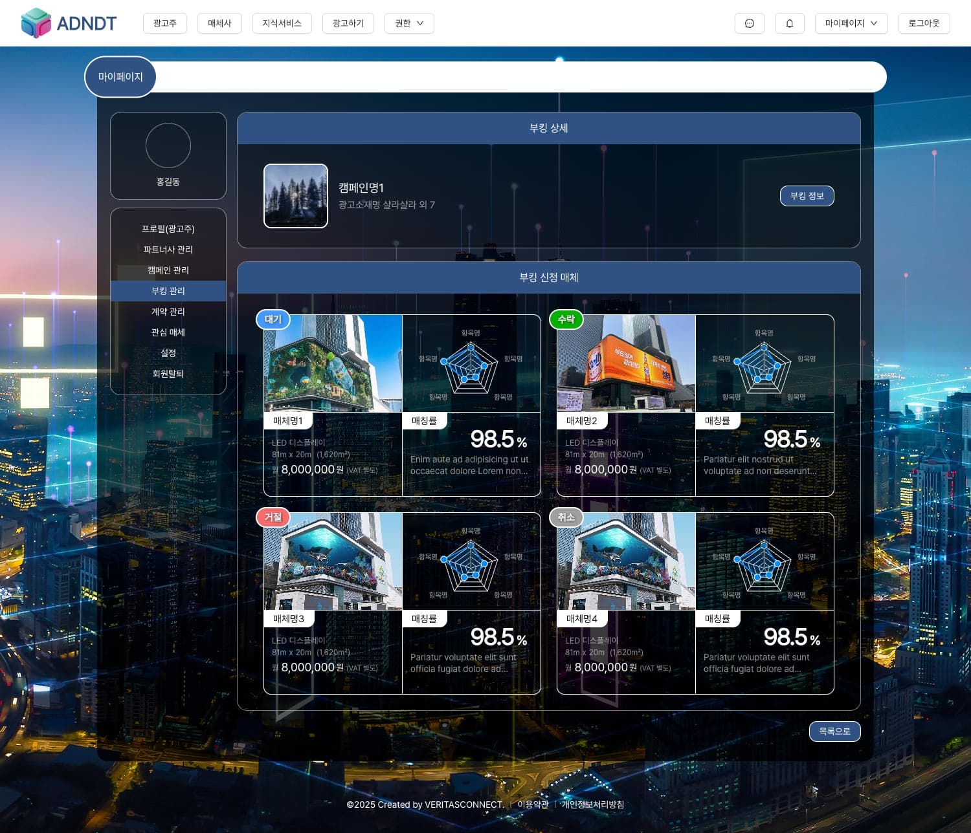Open 캠페인 관리 in sidebar
The width and height of the screenshot is (971, 833).
[x=168, y=270]
